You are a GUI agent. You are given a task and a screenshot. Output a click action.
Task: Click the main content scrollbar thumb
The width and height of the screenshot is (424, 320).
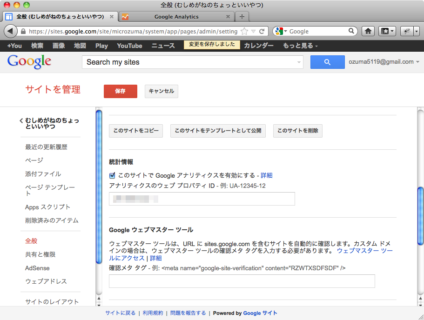(420, 216)
